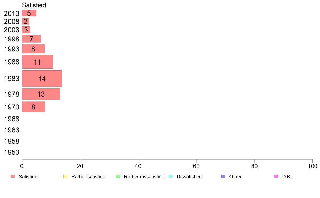Click the blue Other legend swatch

pos(223,176)
